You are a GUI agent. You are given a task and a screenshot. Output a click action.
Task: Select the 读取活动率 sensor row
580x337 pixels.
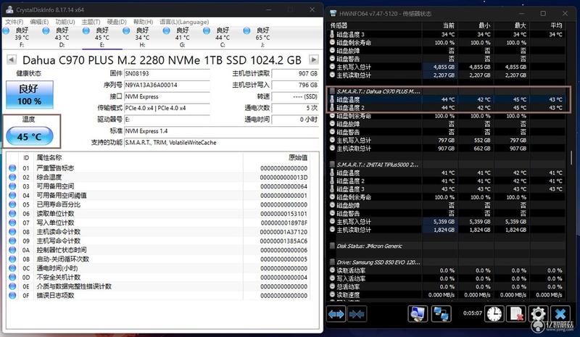coord(447,270)
